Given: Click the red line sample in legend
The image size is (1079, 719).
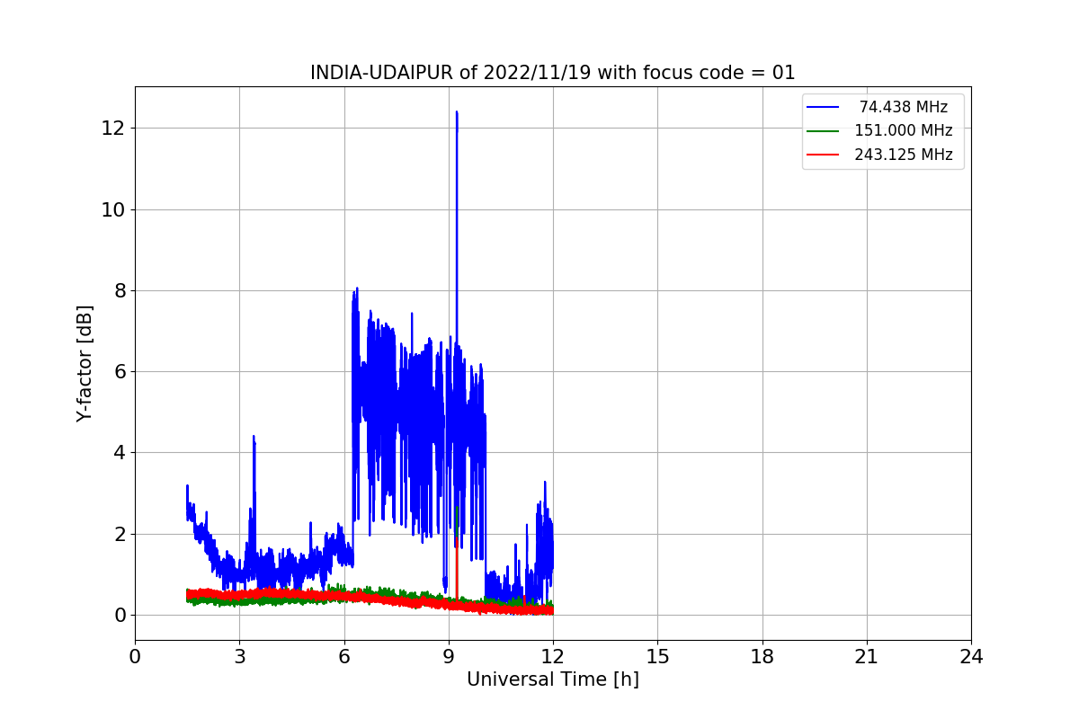Looking at the screenshot, I should point(823,155).
